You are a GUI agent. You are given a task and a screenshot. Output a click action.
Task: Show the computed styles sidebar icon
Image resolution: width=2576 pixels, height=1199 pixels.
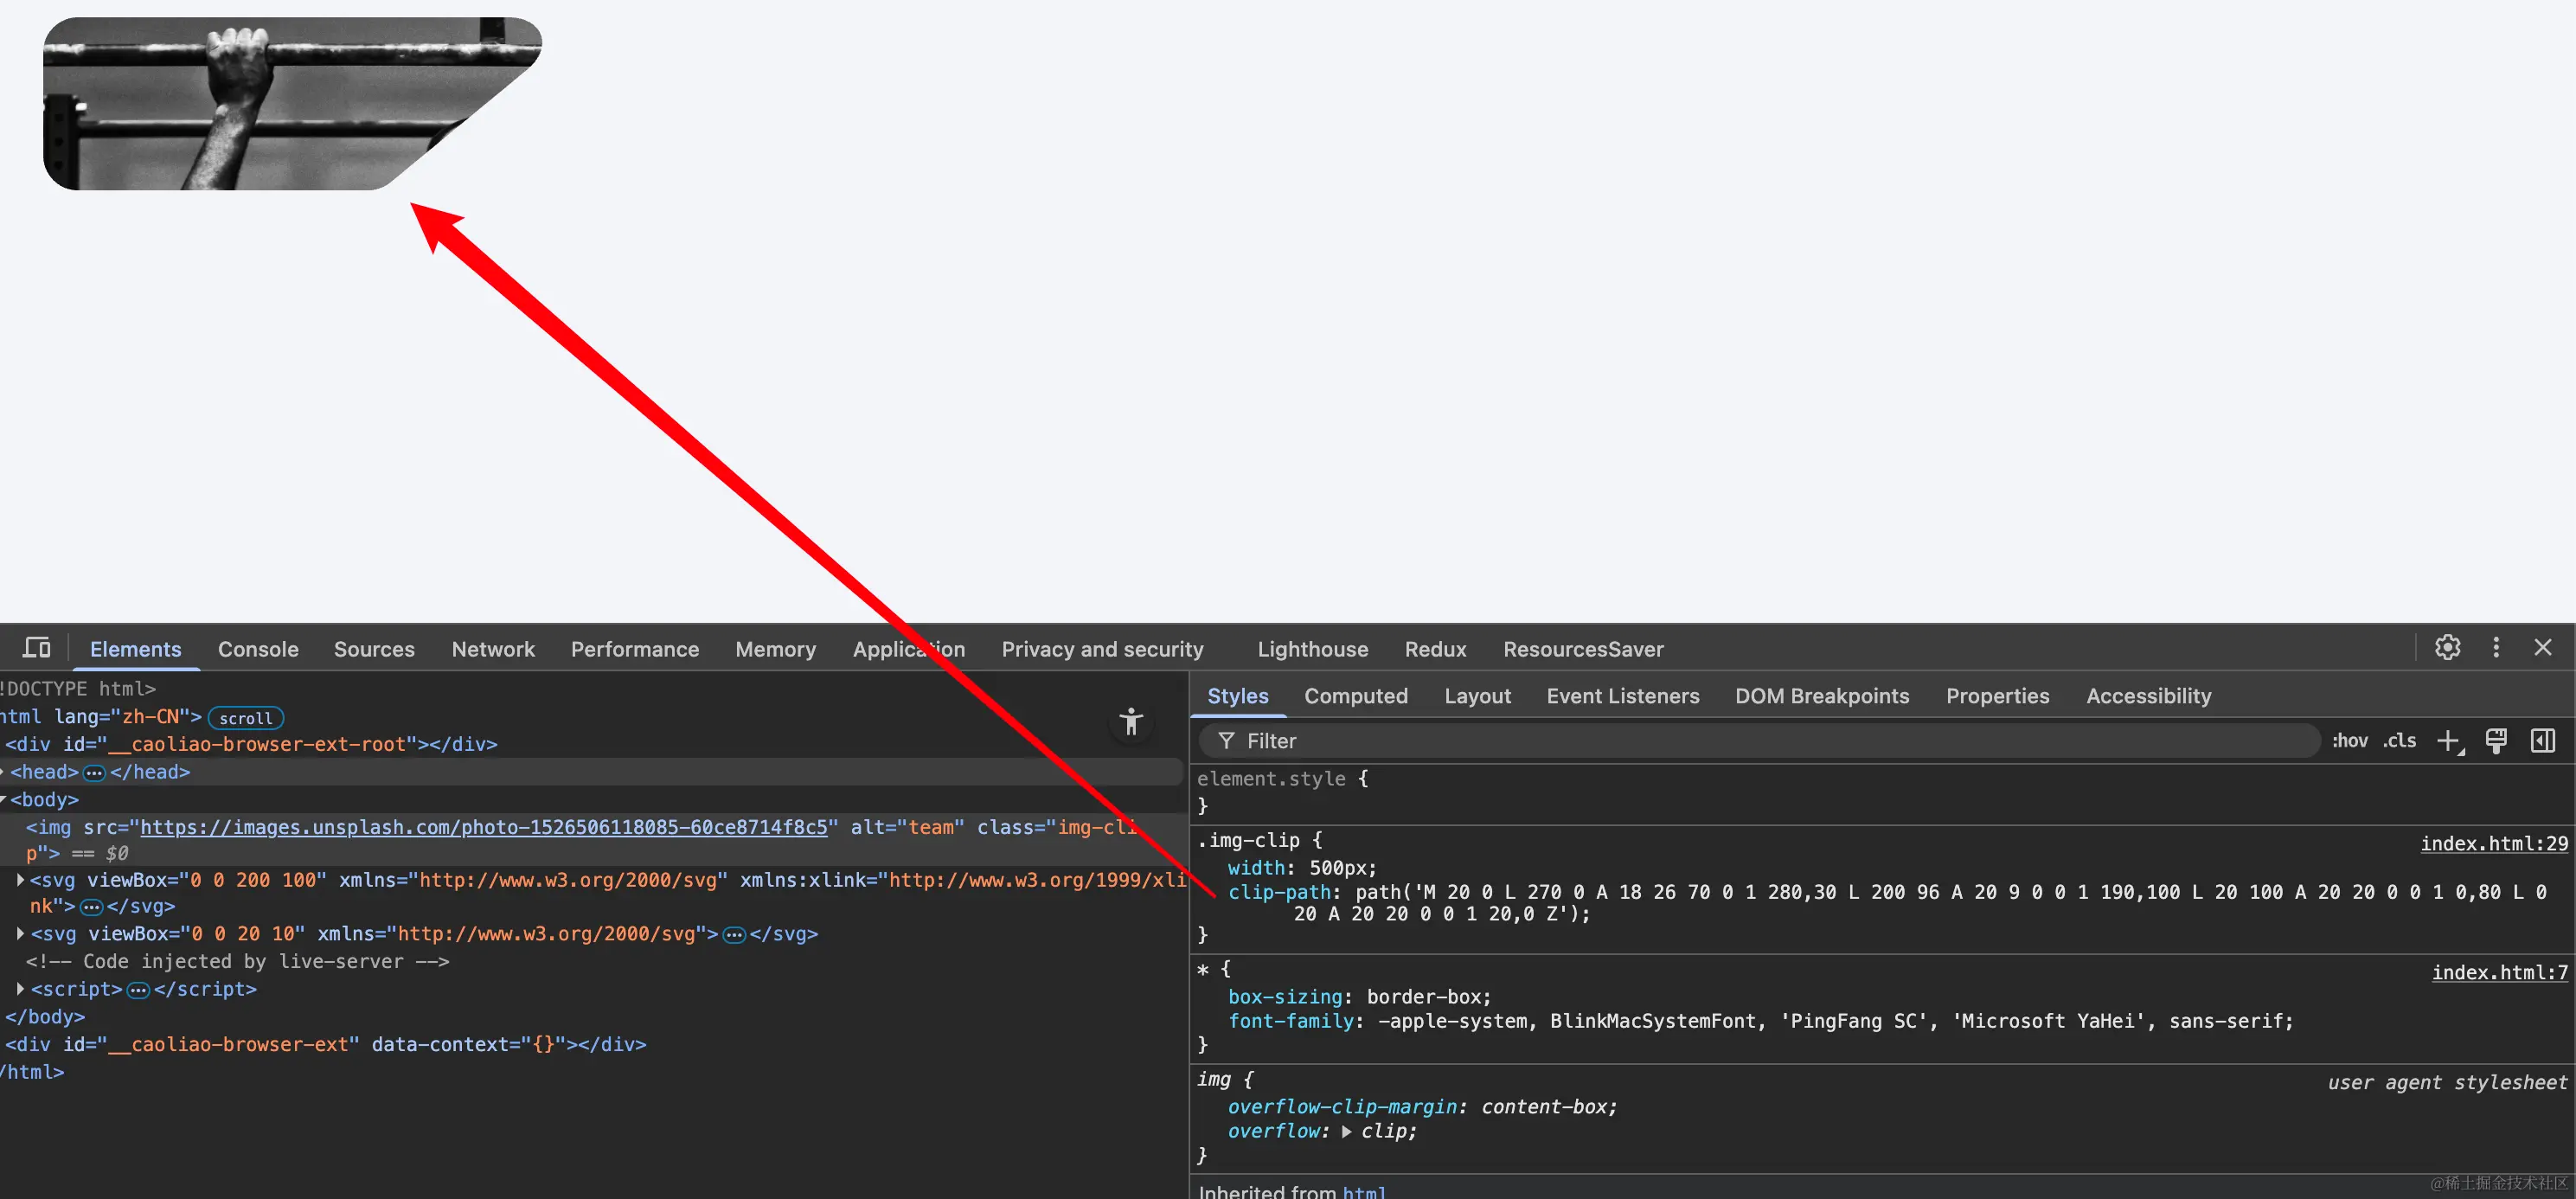(2543, 741)
